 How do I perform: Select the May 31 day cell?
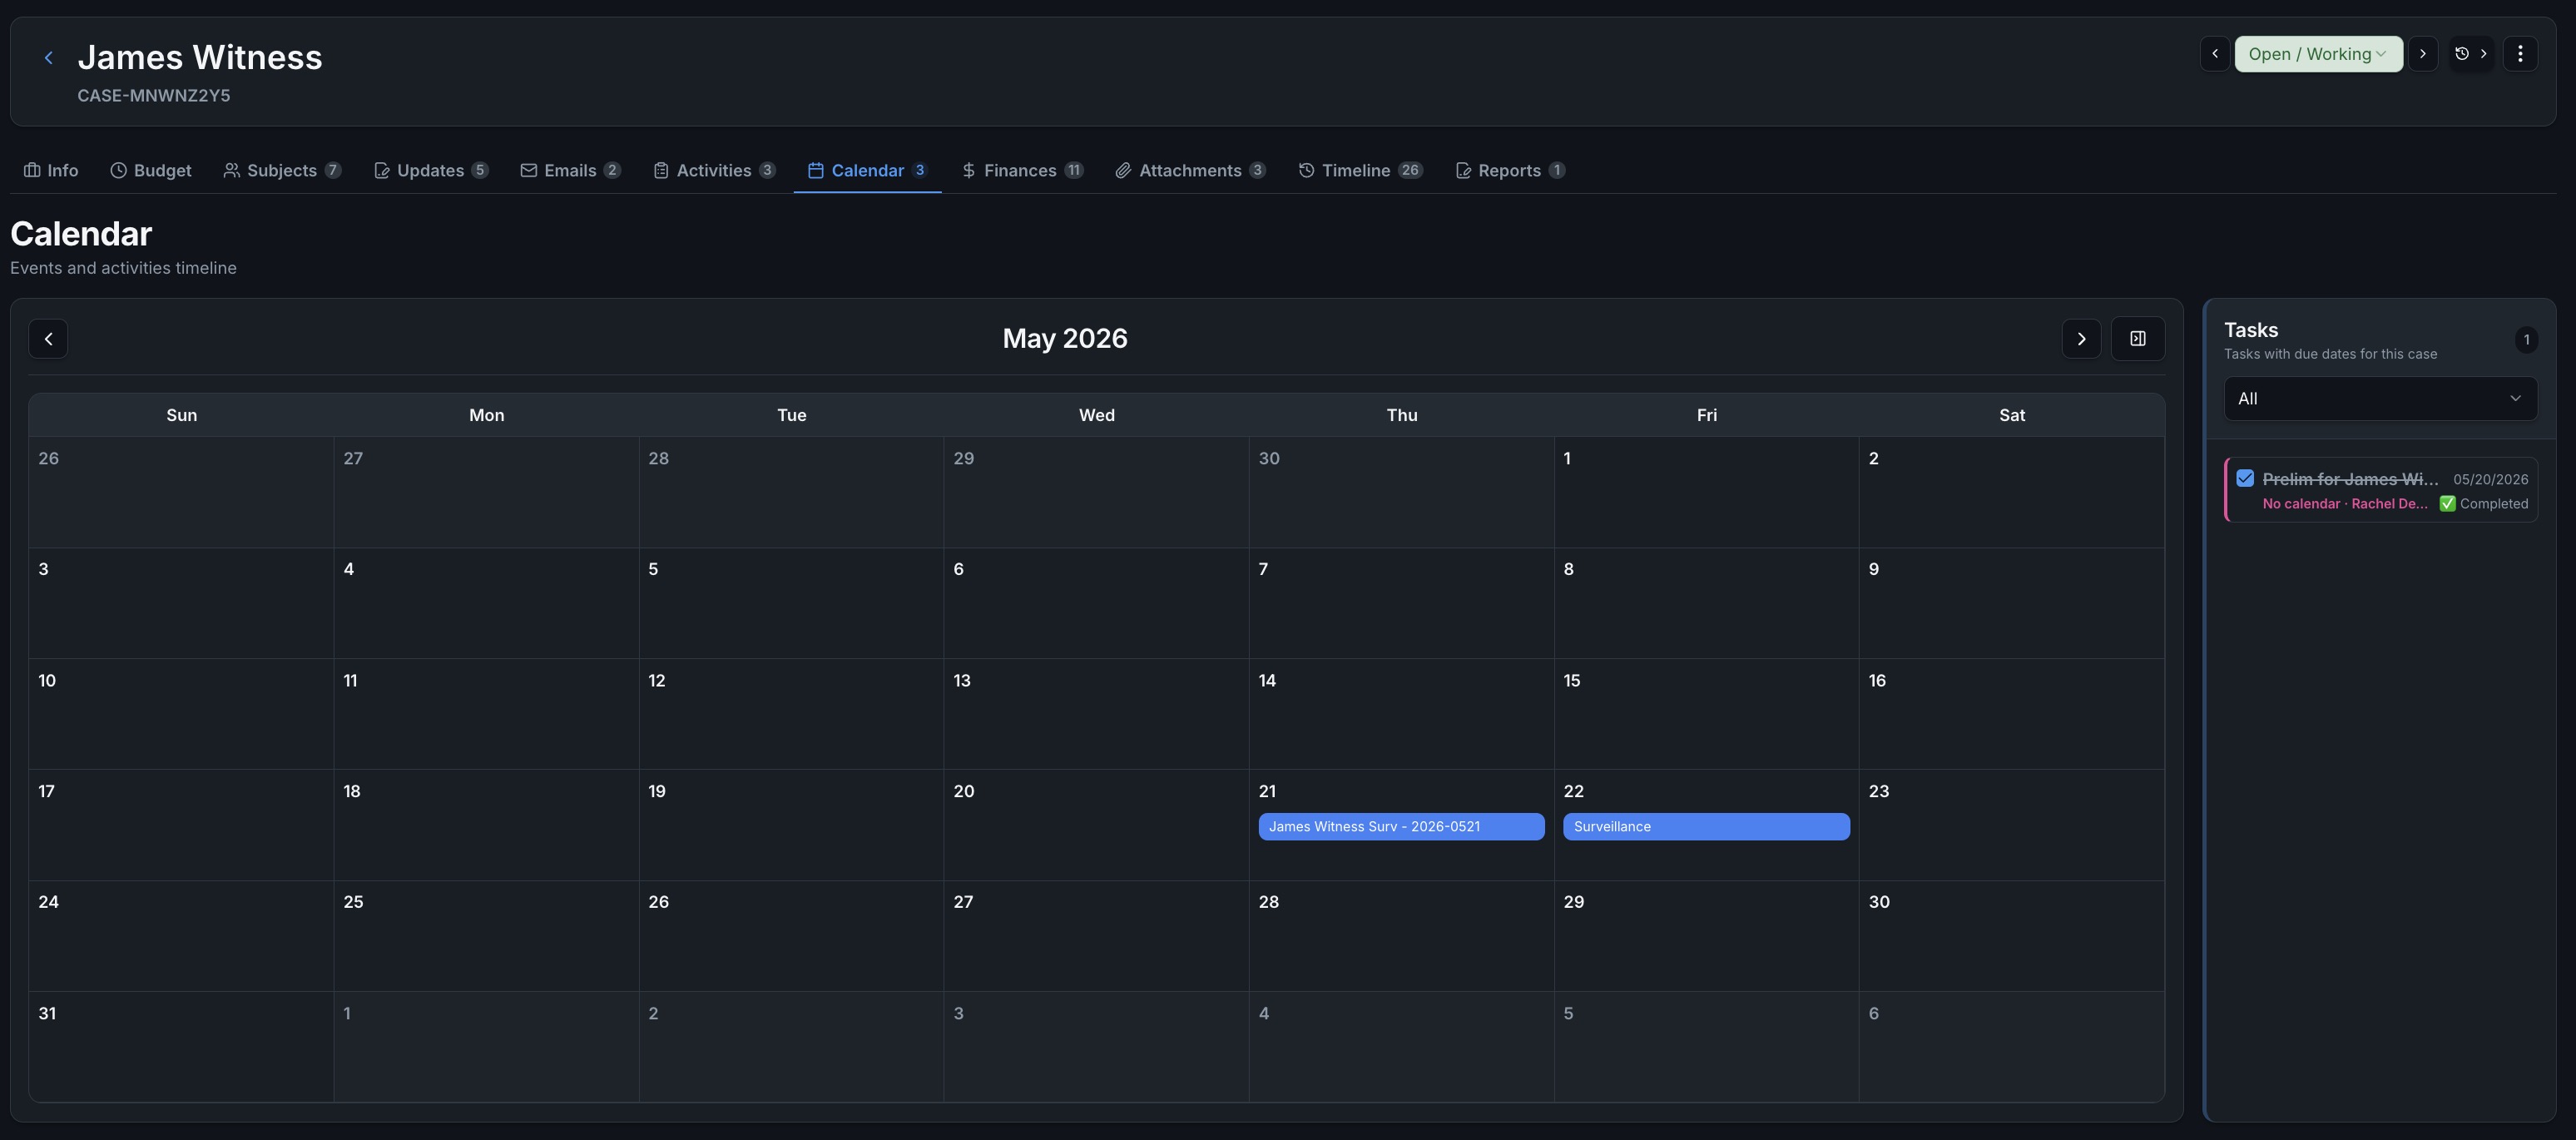tap(181, 1047)
